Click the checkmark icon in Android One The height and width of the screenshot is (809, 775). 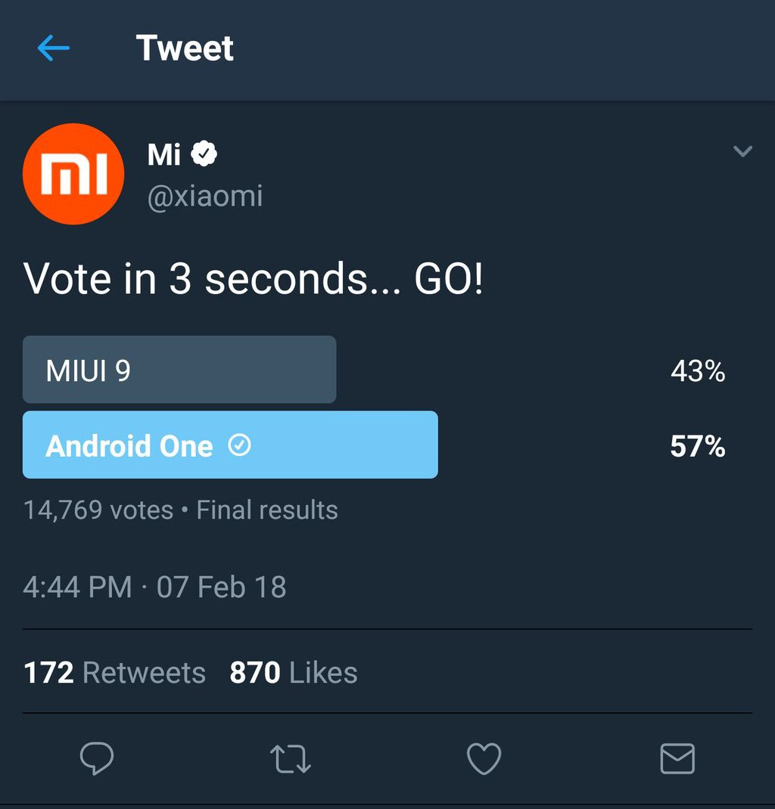[239, 446]
